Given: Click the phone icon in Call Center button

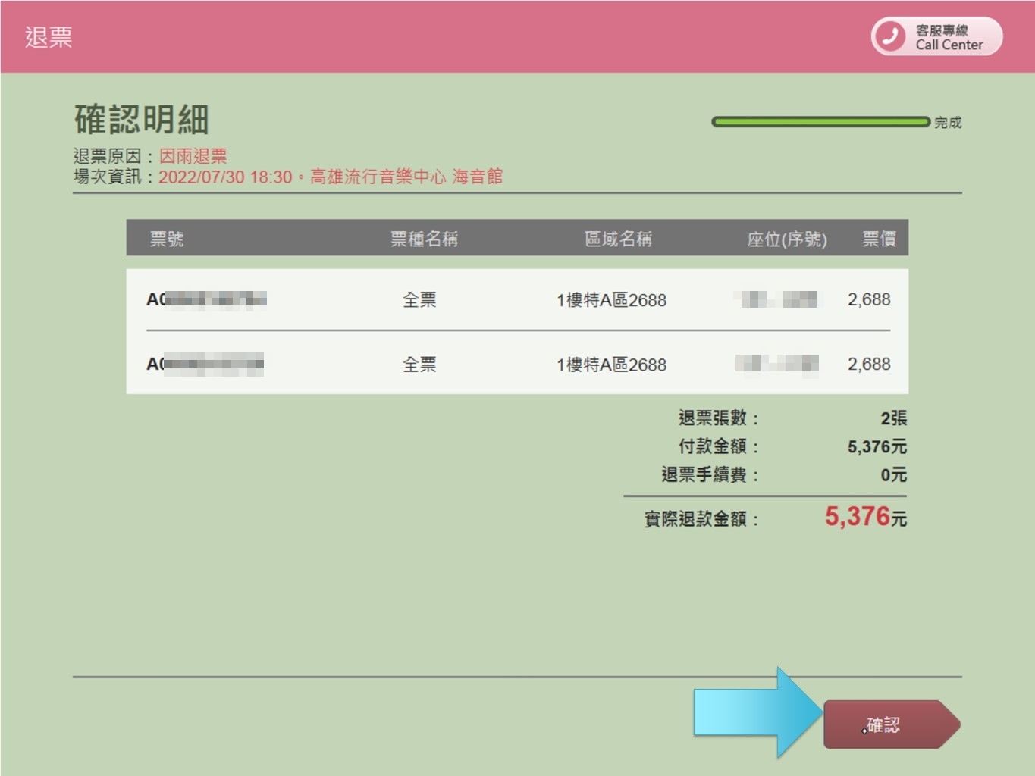Looking at the screenshot, I should (890, 36).
